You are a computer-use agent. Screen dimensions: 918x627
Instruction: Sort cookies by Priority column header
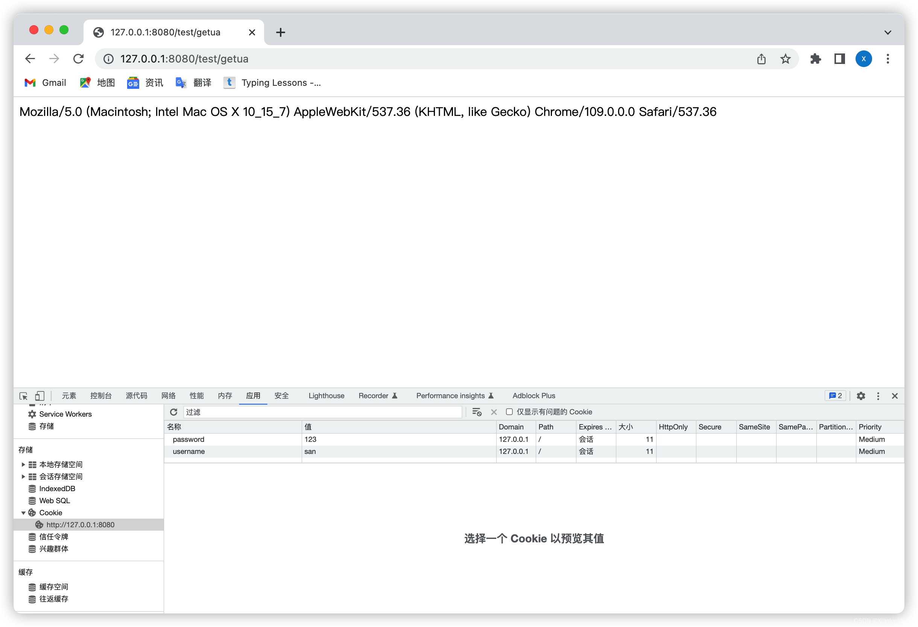(x=880, y=427)
